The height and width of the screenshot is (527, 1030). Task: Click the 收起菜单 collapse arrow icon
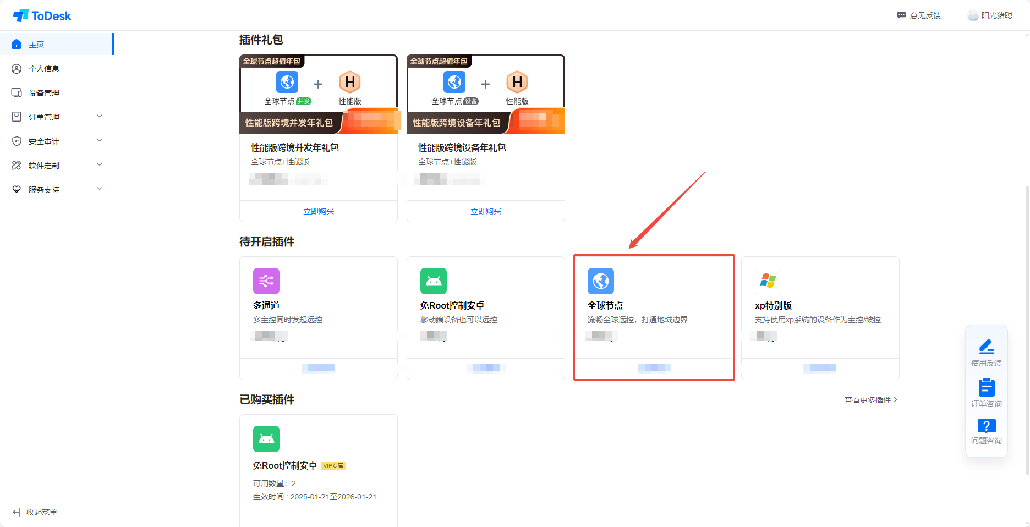click(17, 512)
